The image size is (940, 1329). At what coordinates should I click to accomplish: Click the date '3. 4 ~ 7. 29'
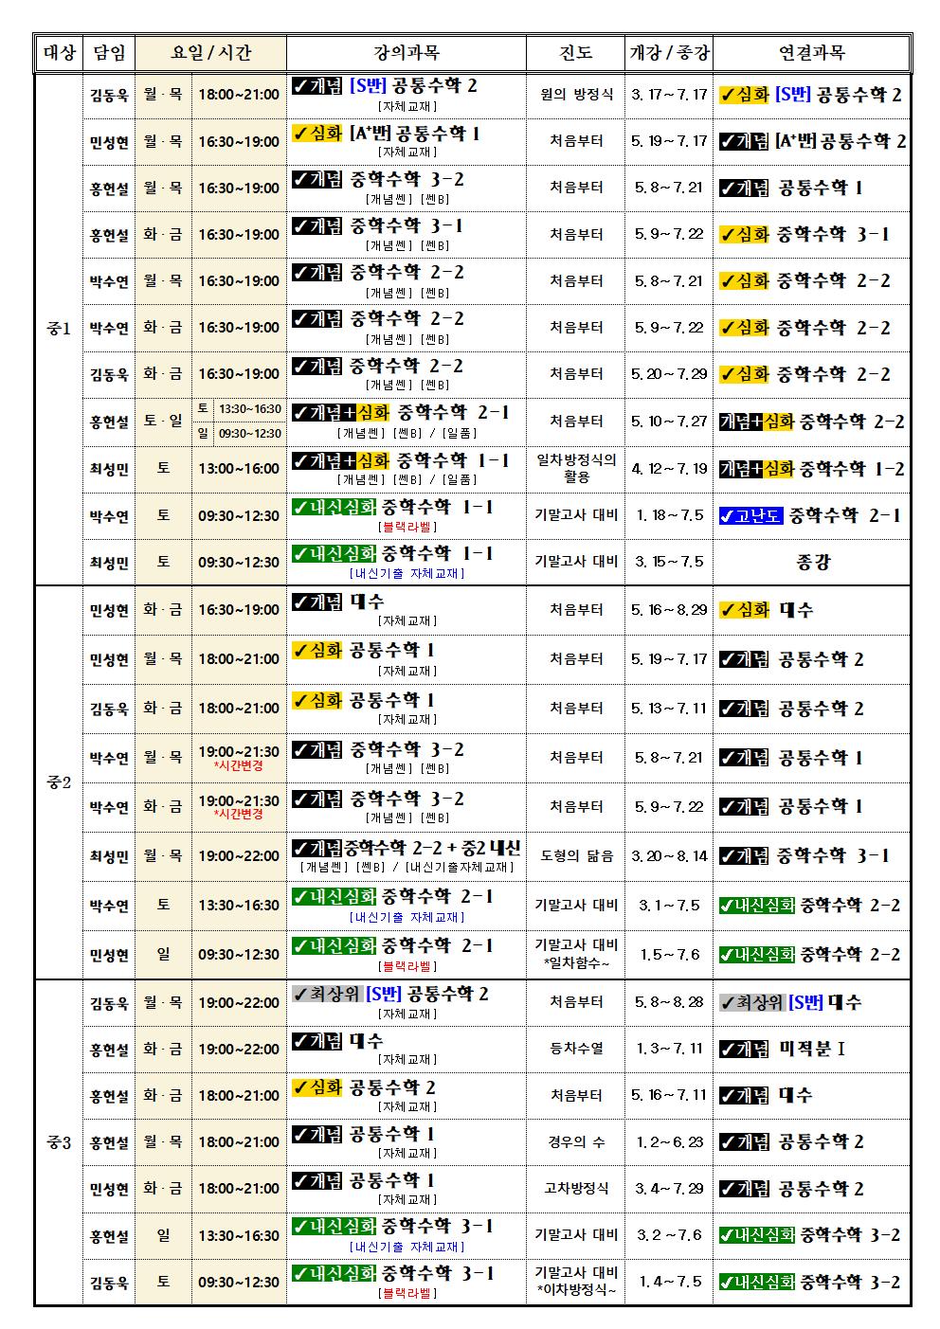click(x=669, y=1188)
